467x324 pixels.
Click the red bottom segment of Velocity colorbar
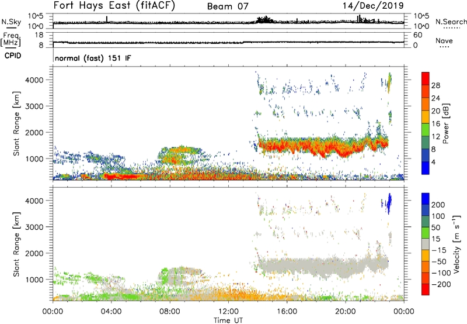click(426, 289)
